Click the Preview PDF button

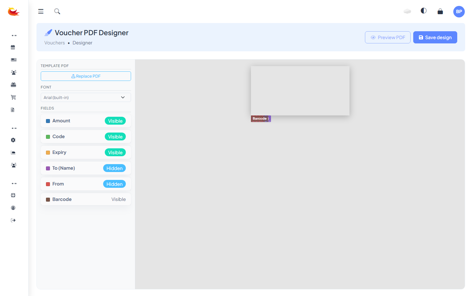388,37
